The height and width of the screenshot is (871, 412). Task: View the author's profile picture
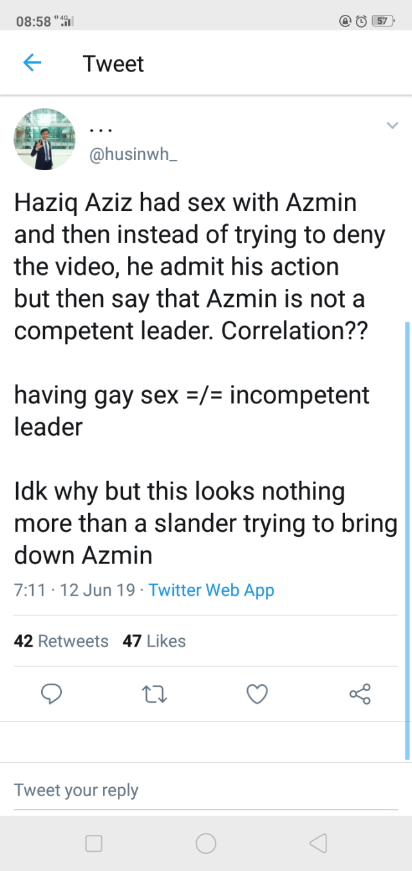point(44,139)
